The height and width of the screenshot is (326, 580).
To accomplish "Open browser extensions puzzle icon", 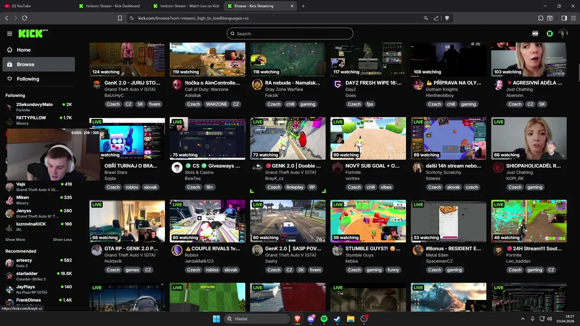I will (541, 18).
